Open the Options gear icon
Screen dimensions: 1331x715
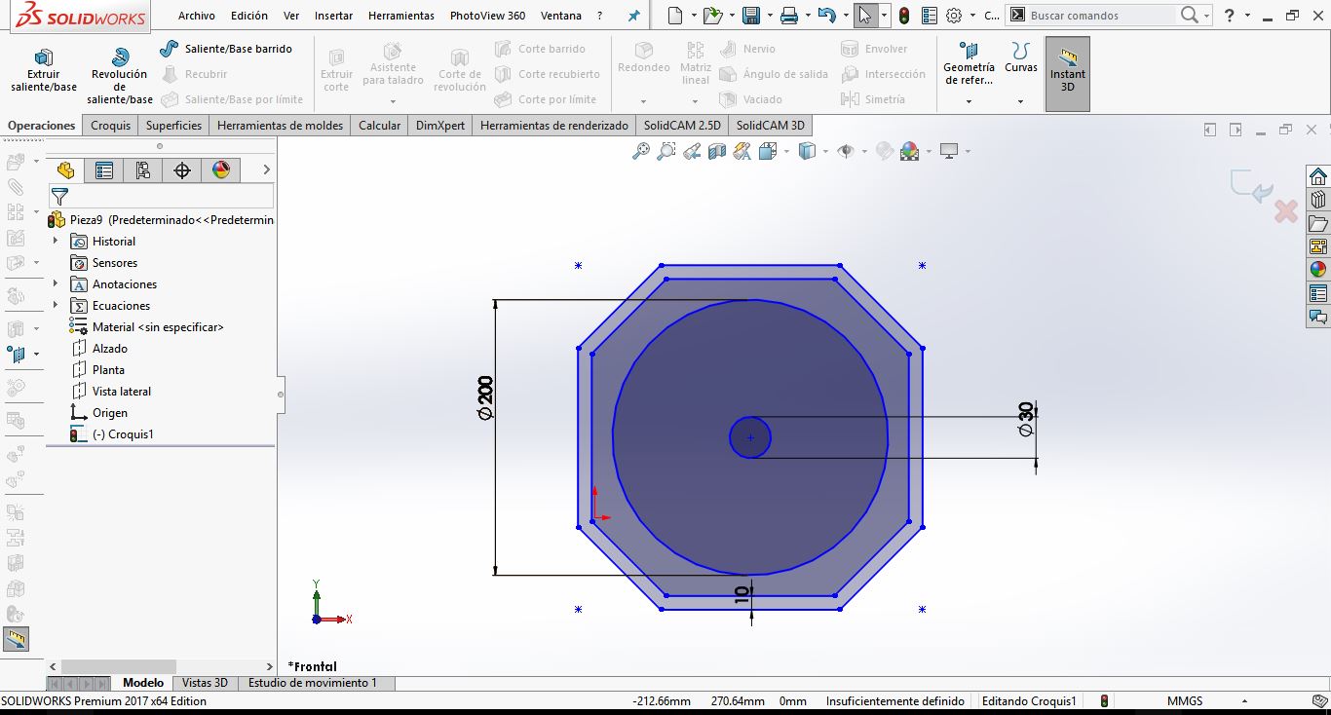click(x=954, y=16)
